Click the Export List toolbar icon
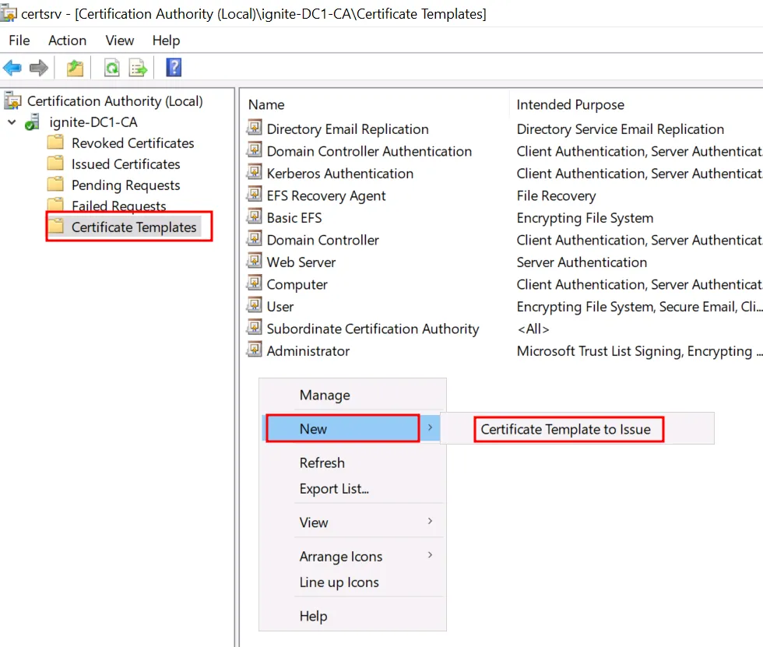The width and height of the screenshot is (763, 647). coord(138,69)
